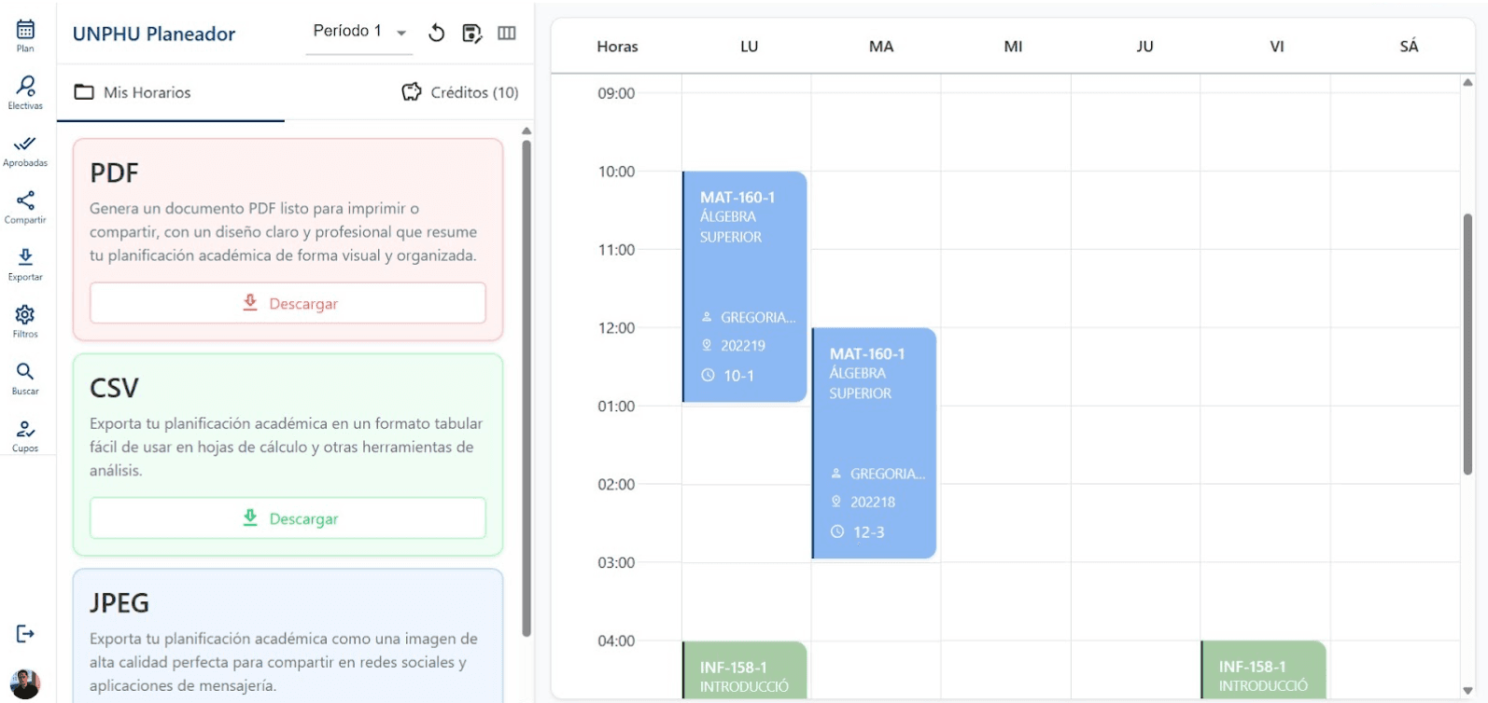Click the save schedule icon

tap(471, 34)
